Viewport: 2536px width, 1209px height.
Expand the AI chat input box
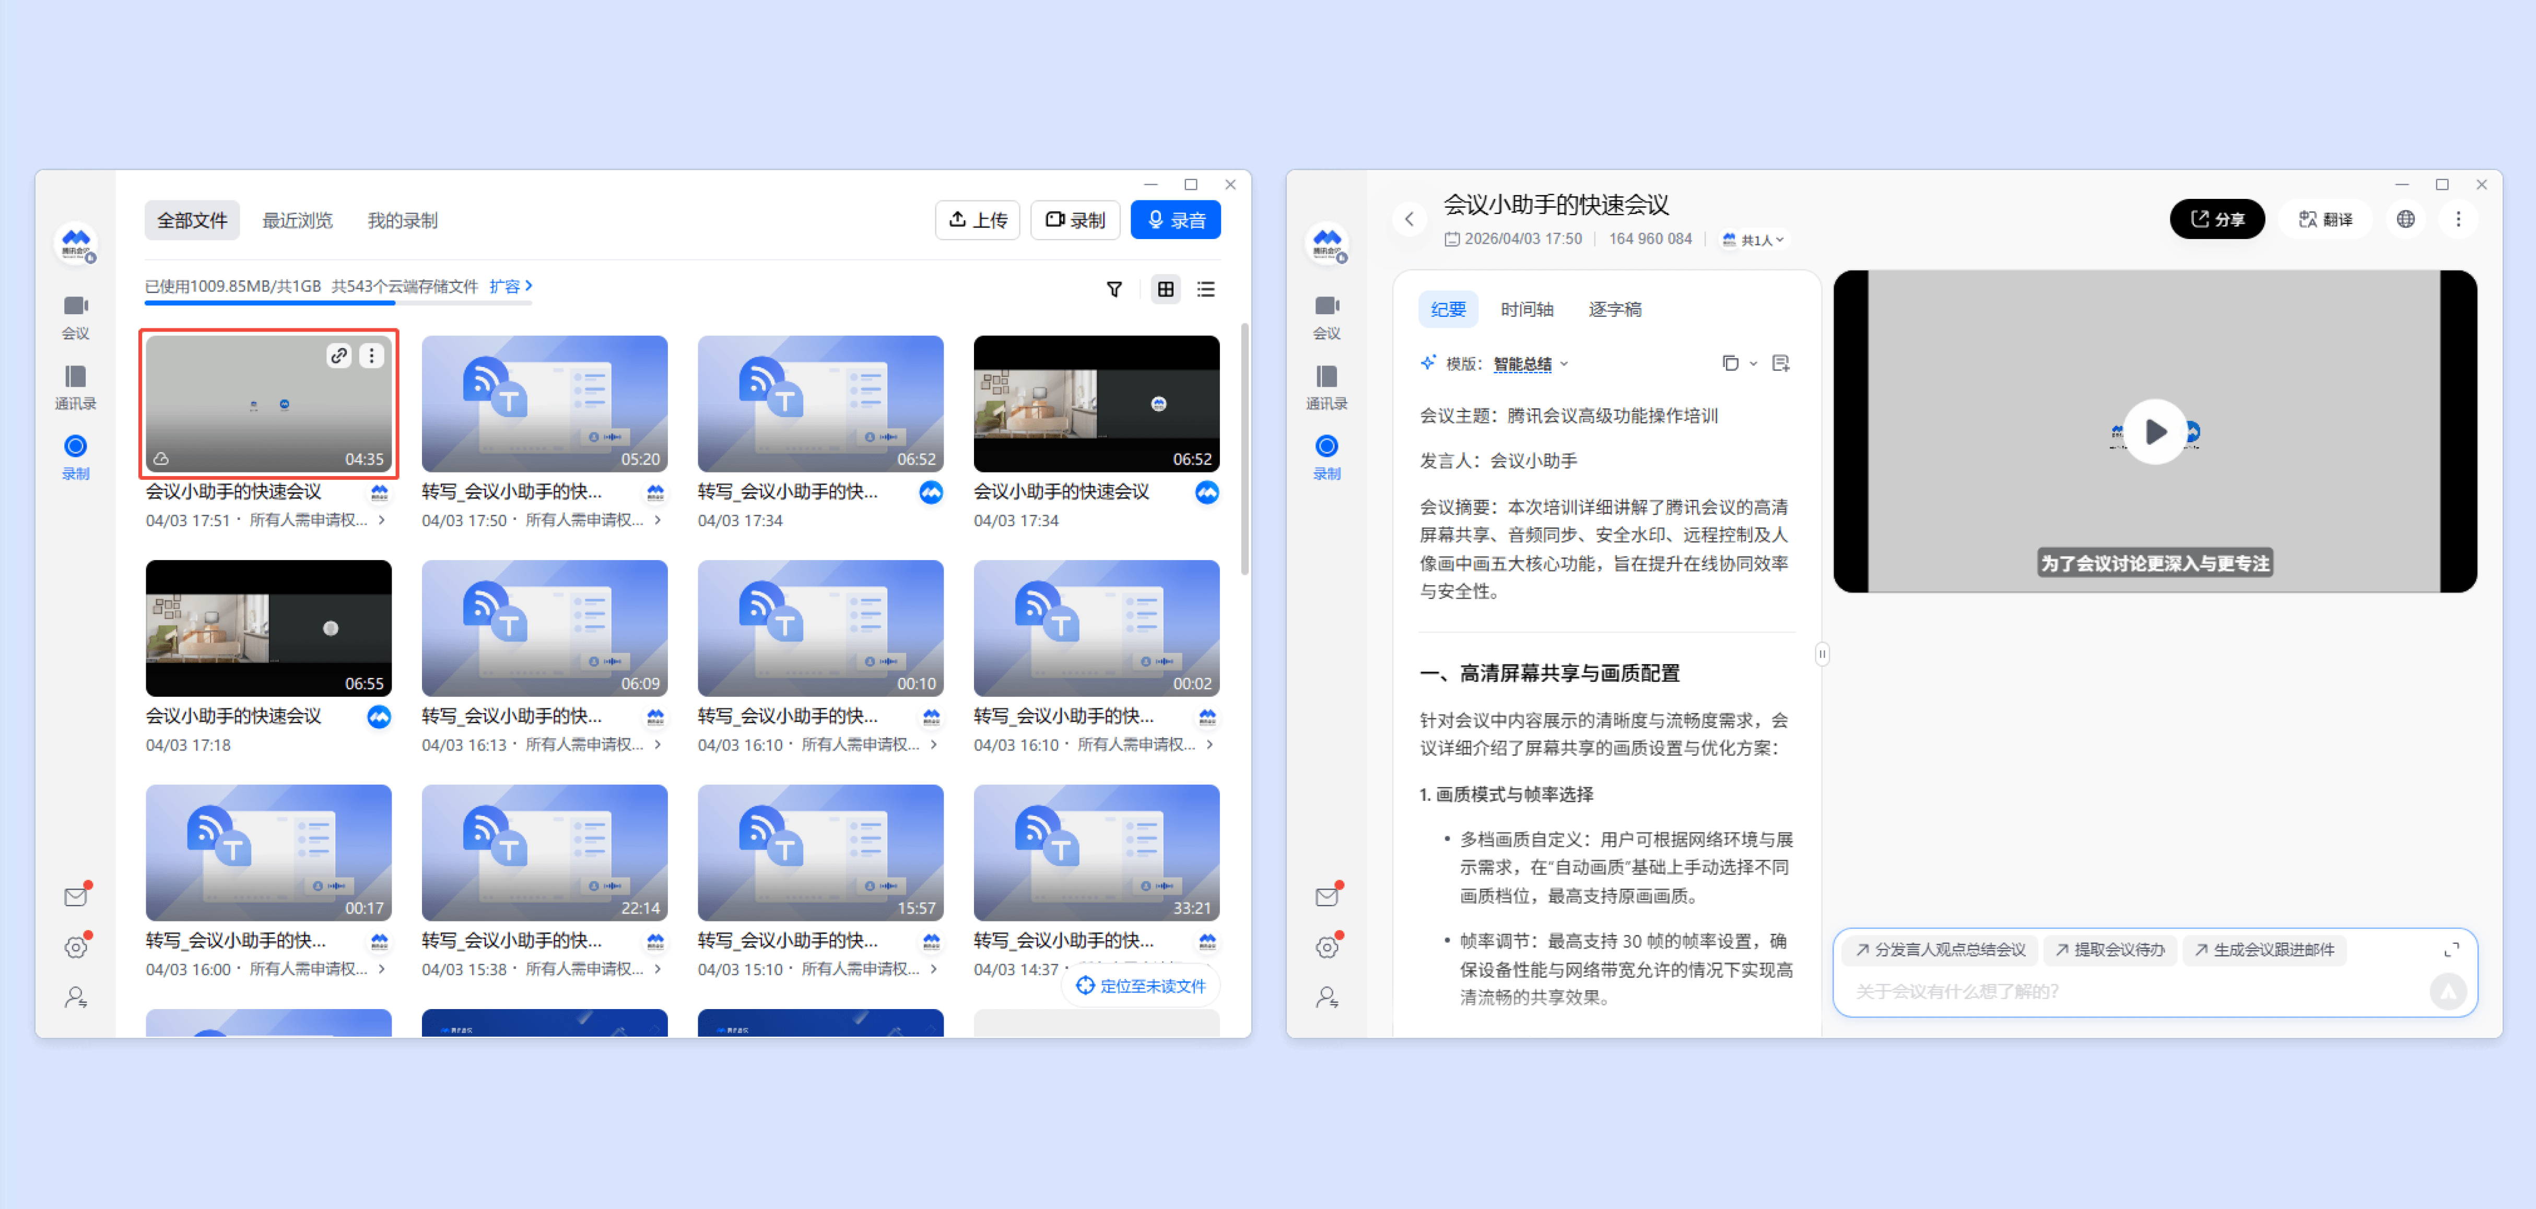pyautogui.click(x=2450, y=950)
